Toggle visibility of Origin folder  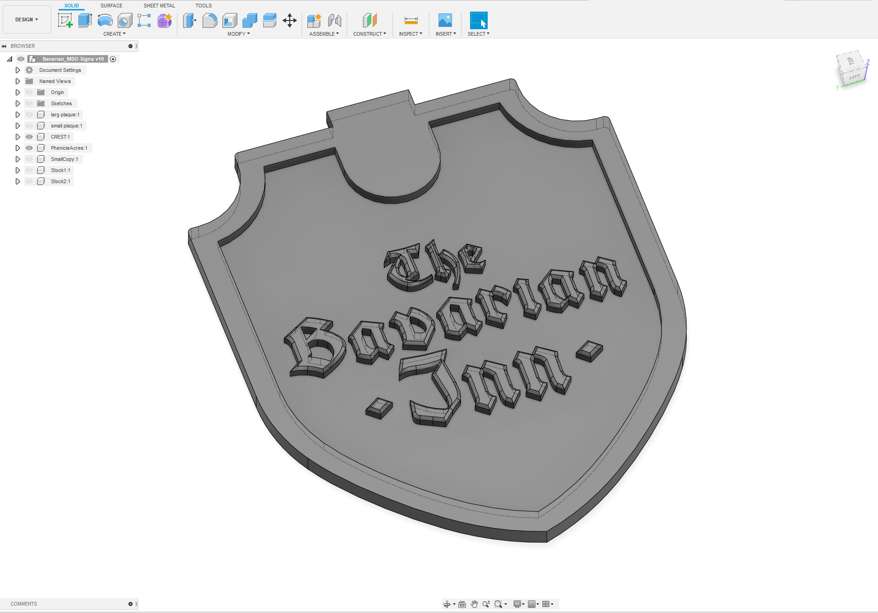point(29,92)
